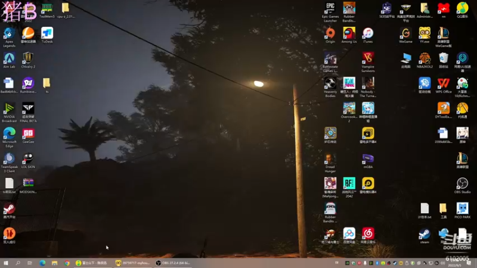Open Rubber Bandits icon near top
Screen dimensions: 477x268
(x=349, y=12)
